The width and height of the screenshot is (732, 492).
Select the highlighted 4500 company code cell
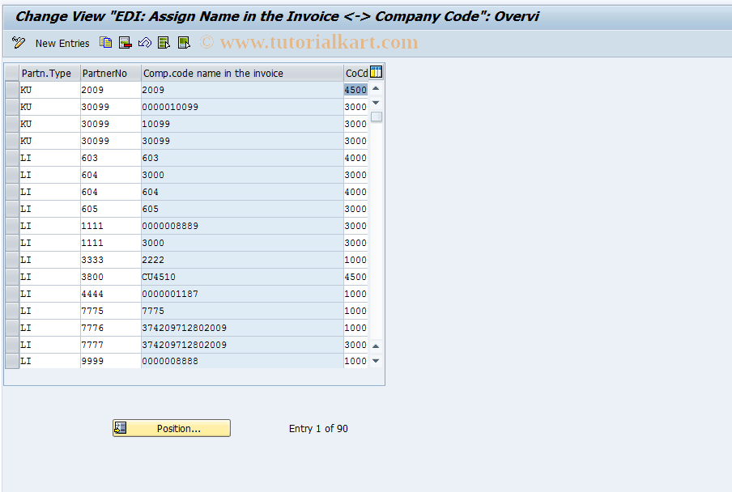[354, 90]
